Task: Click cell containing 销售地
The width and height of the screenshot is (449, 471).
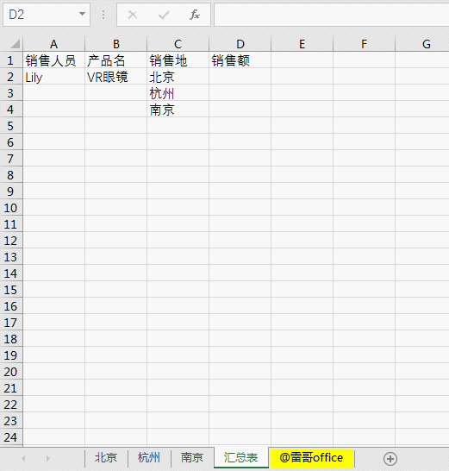Action: pyautogui.click(x=178, y=60)
